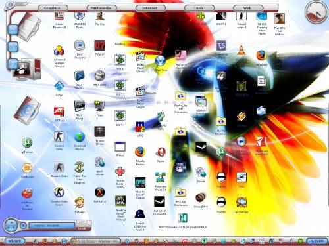Launch Mozilla Firefox desktop shortcut
Image resolution: width=329 pixels, height=246 pixels.
click(140, 152)
